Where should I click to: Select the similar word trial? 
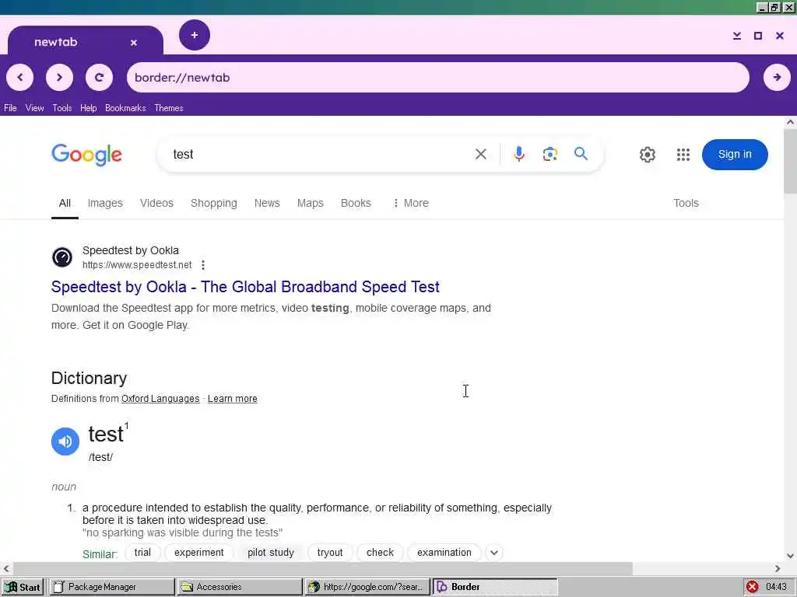(142, 553)
